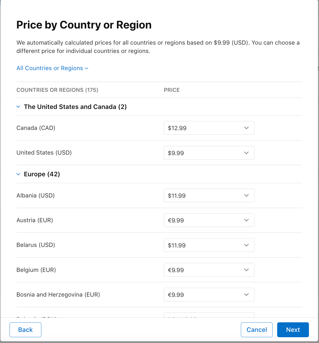The height and width of the screenshot is (343, 319).
Task: Open United States (USD) price dropdown
Action: pos(209,153)
